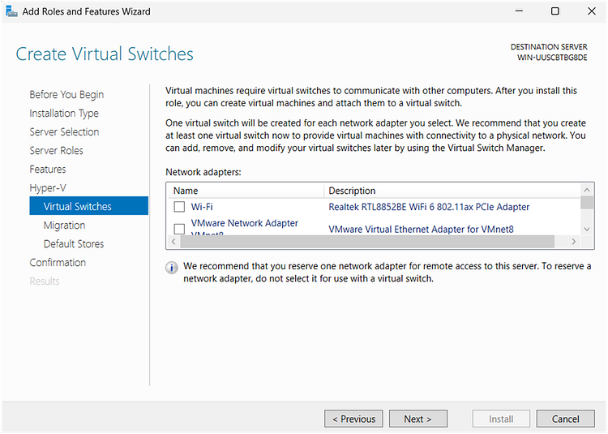Select the Hyper-V step in sidebar
Viewport: 608px width, 434px height.
point(48,187)
